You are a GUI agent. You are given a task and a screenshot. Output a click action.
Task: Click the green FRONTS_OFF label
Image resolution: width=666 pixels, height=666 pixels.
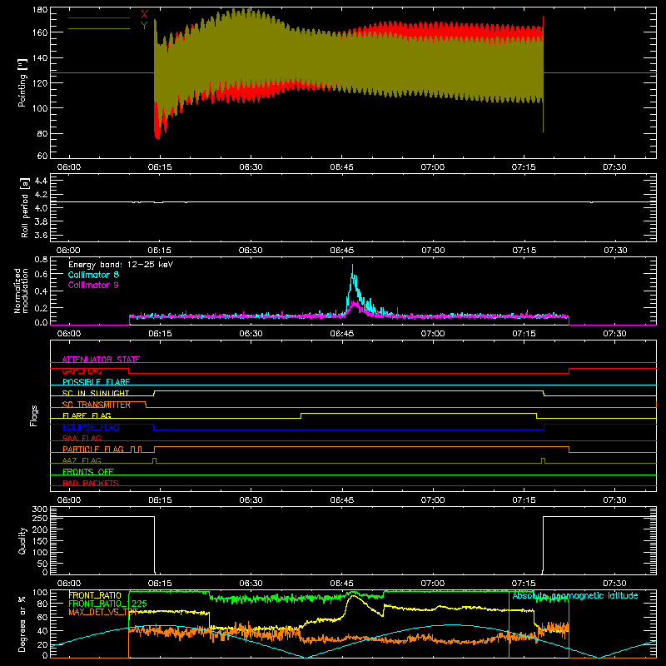(x=88, y=472)
